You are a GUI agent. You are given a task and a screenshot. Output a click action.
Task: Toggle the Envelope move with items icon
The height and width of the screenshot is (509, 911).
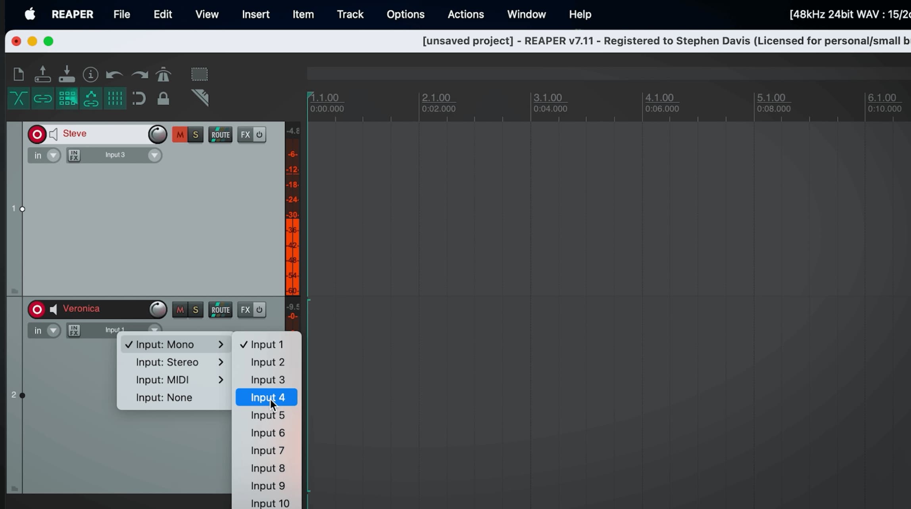(x=91, y=98)
